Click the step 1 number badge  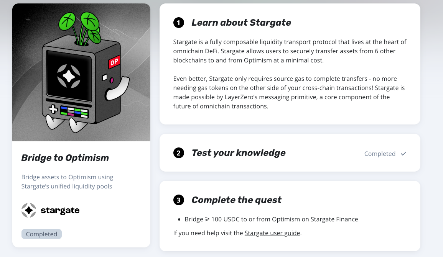179,23
